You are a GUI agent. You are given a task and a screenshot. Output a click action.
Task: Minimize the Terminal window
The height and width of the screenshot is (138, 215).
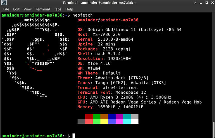(201, 3)
